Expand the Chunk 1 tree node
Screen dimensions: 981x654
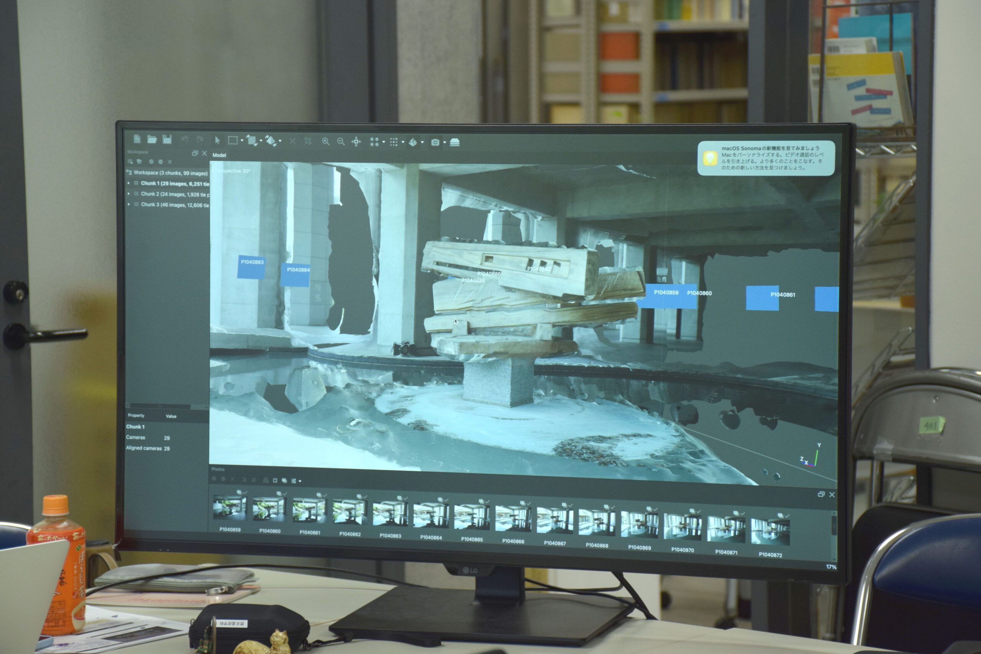coord(128,183)
